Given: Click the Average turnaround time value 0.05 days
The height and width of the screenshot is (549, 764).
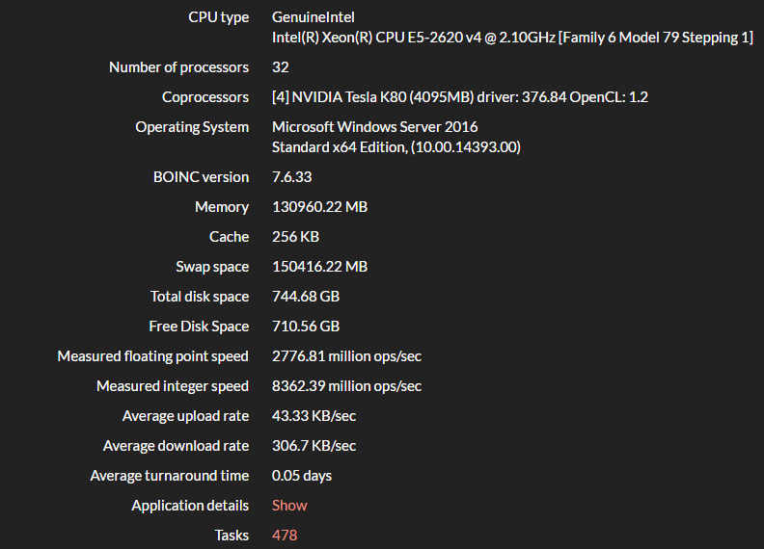Looking at the screenshot, I should [302, 476].
